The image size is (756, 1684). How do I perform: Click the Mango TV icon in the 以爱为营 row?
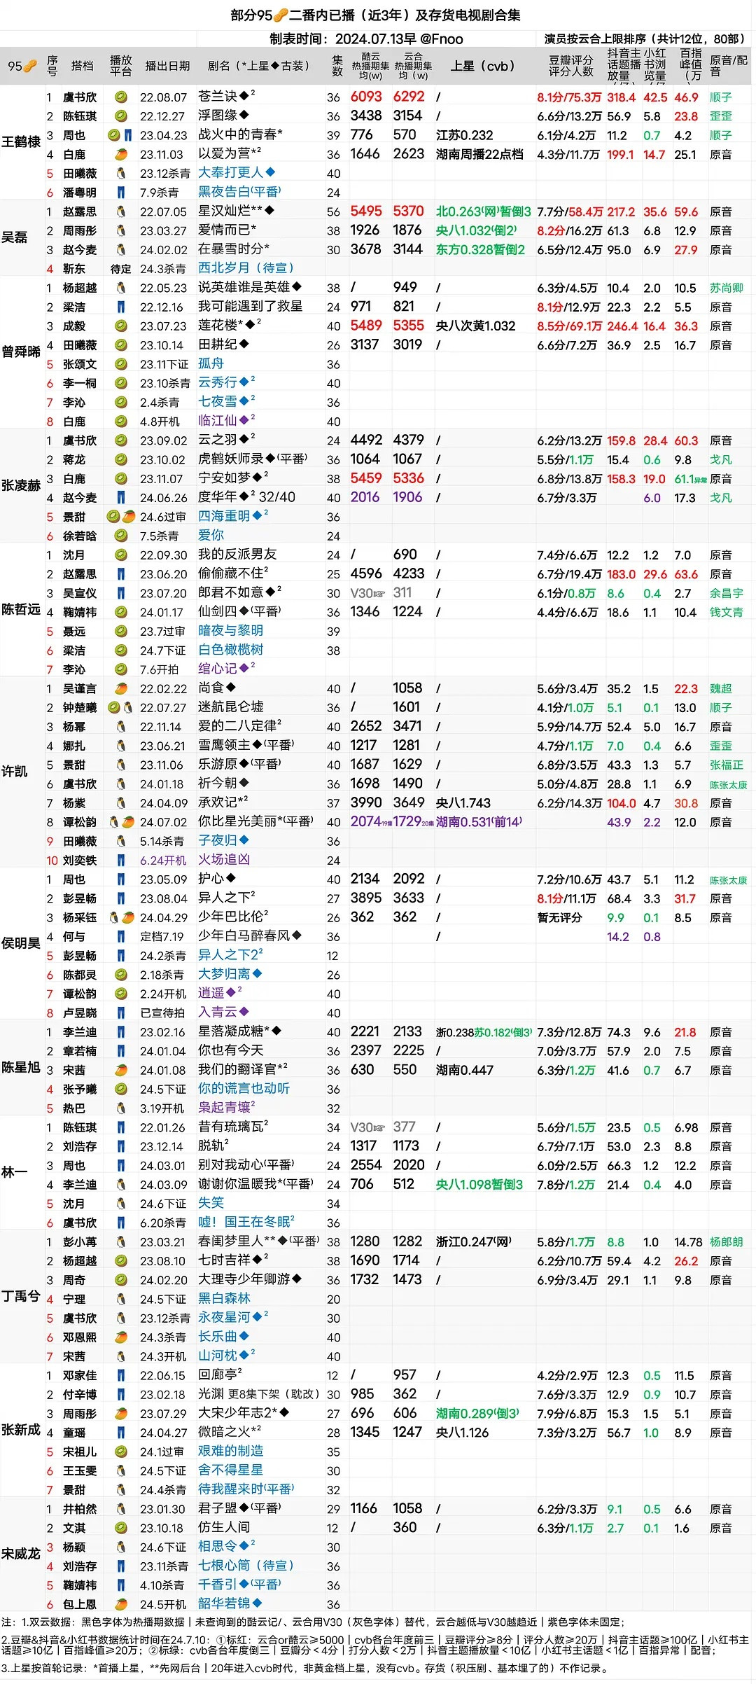coord(121,155)
